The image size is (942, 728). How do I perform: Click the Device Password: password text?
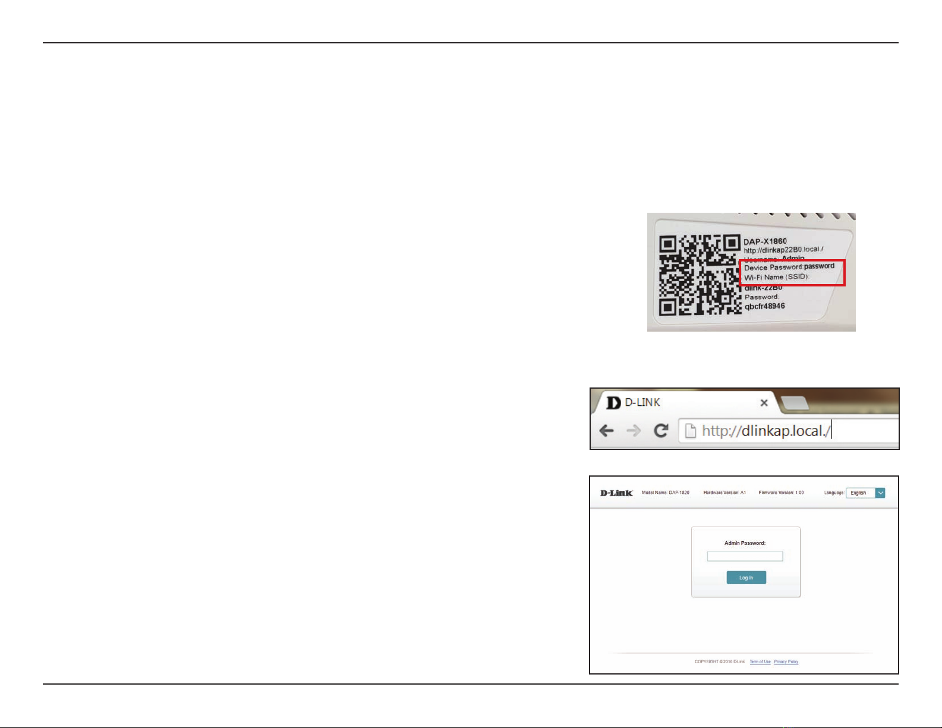point(789,267)
